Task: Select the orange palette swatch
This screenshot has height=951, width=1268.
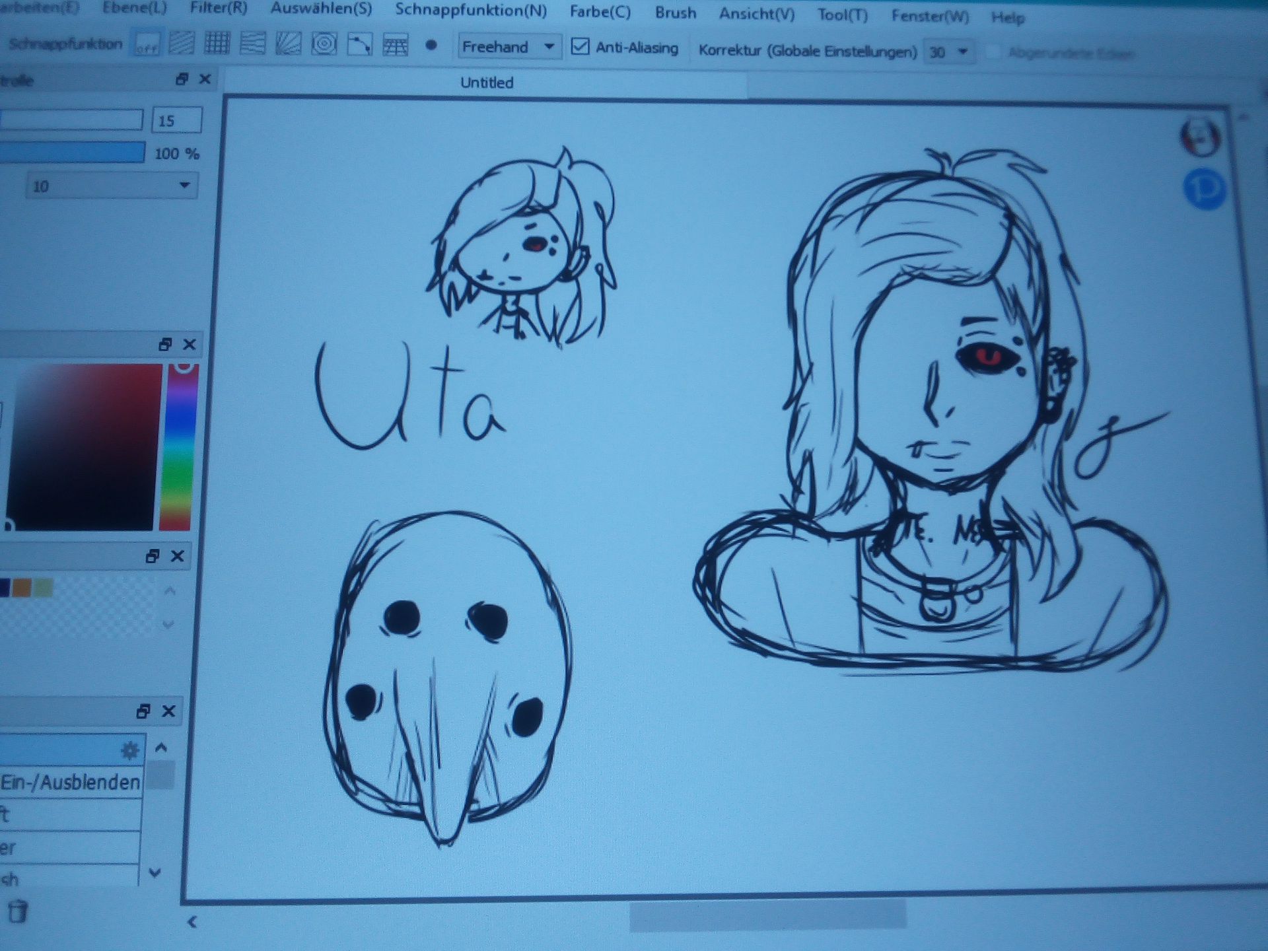Action: 22,588
